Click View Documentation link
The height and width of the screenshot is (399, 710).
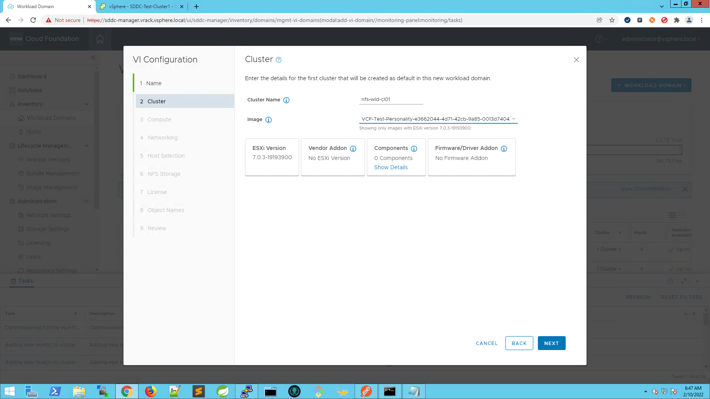point(646,189)
